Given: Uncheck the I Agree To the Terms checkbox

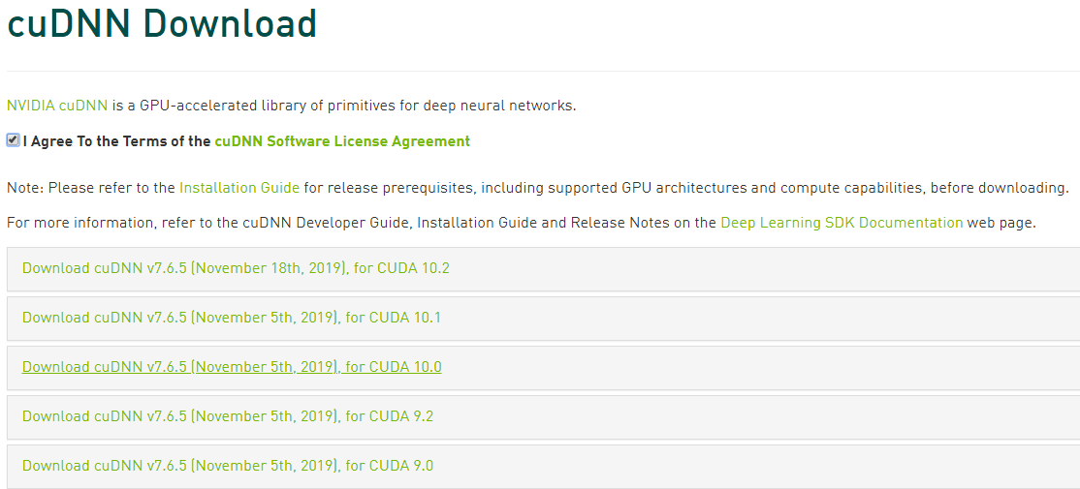Looking at the screenshot, I should click(x=13, y=141).
